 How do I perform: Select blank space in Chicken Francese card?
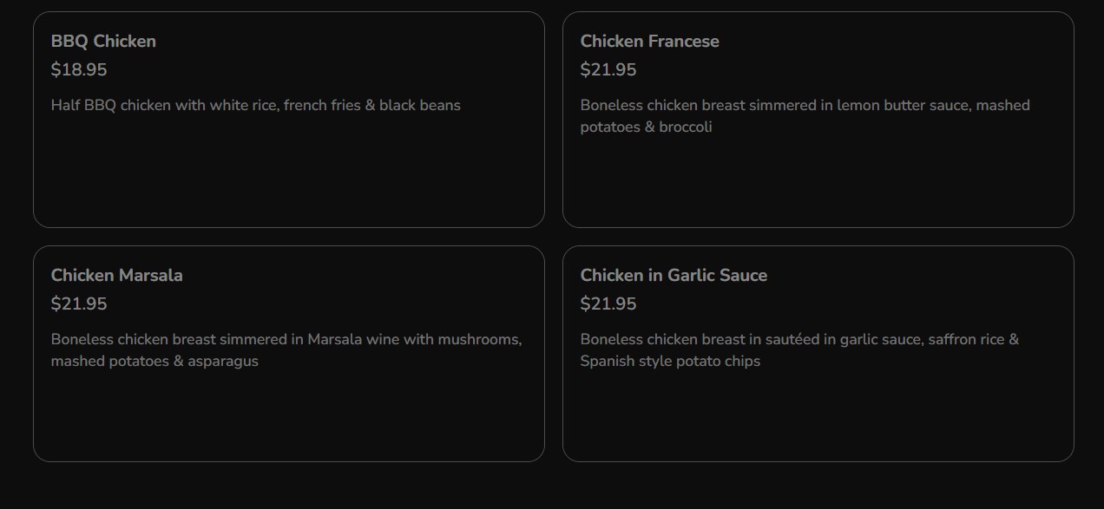[818, 182]
